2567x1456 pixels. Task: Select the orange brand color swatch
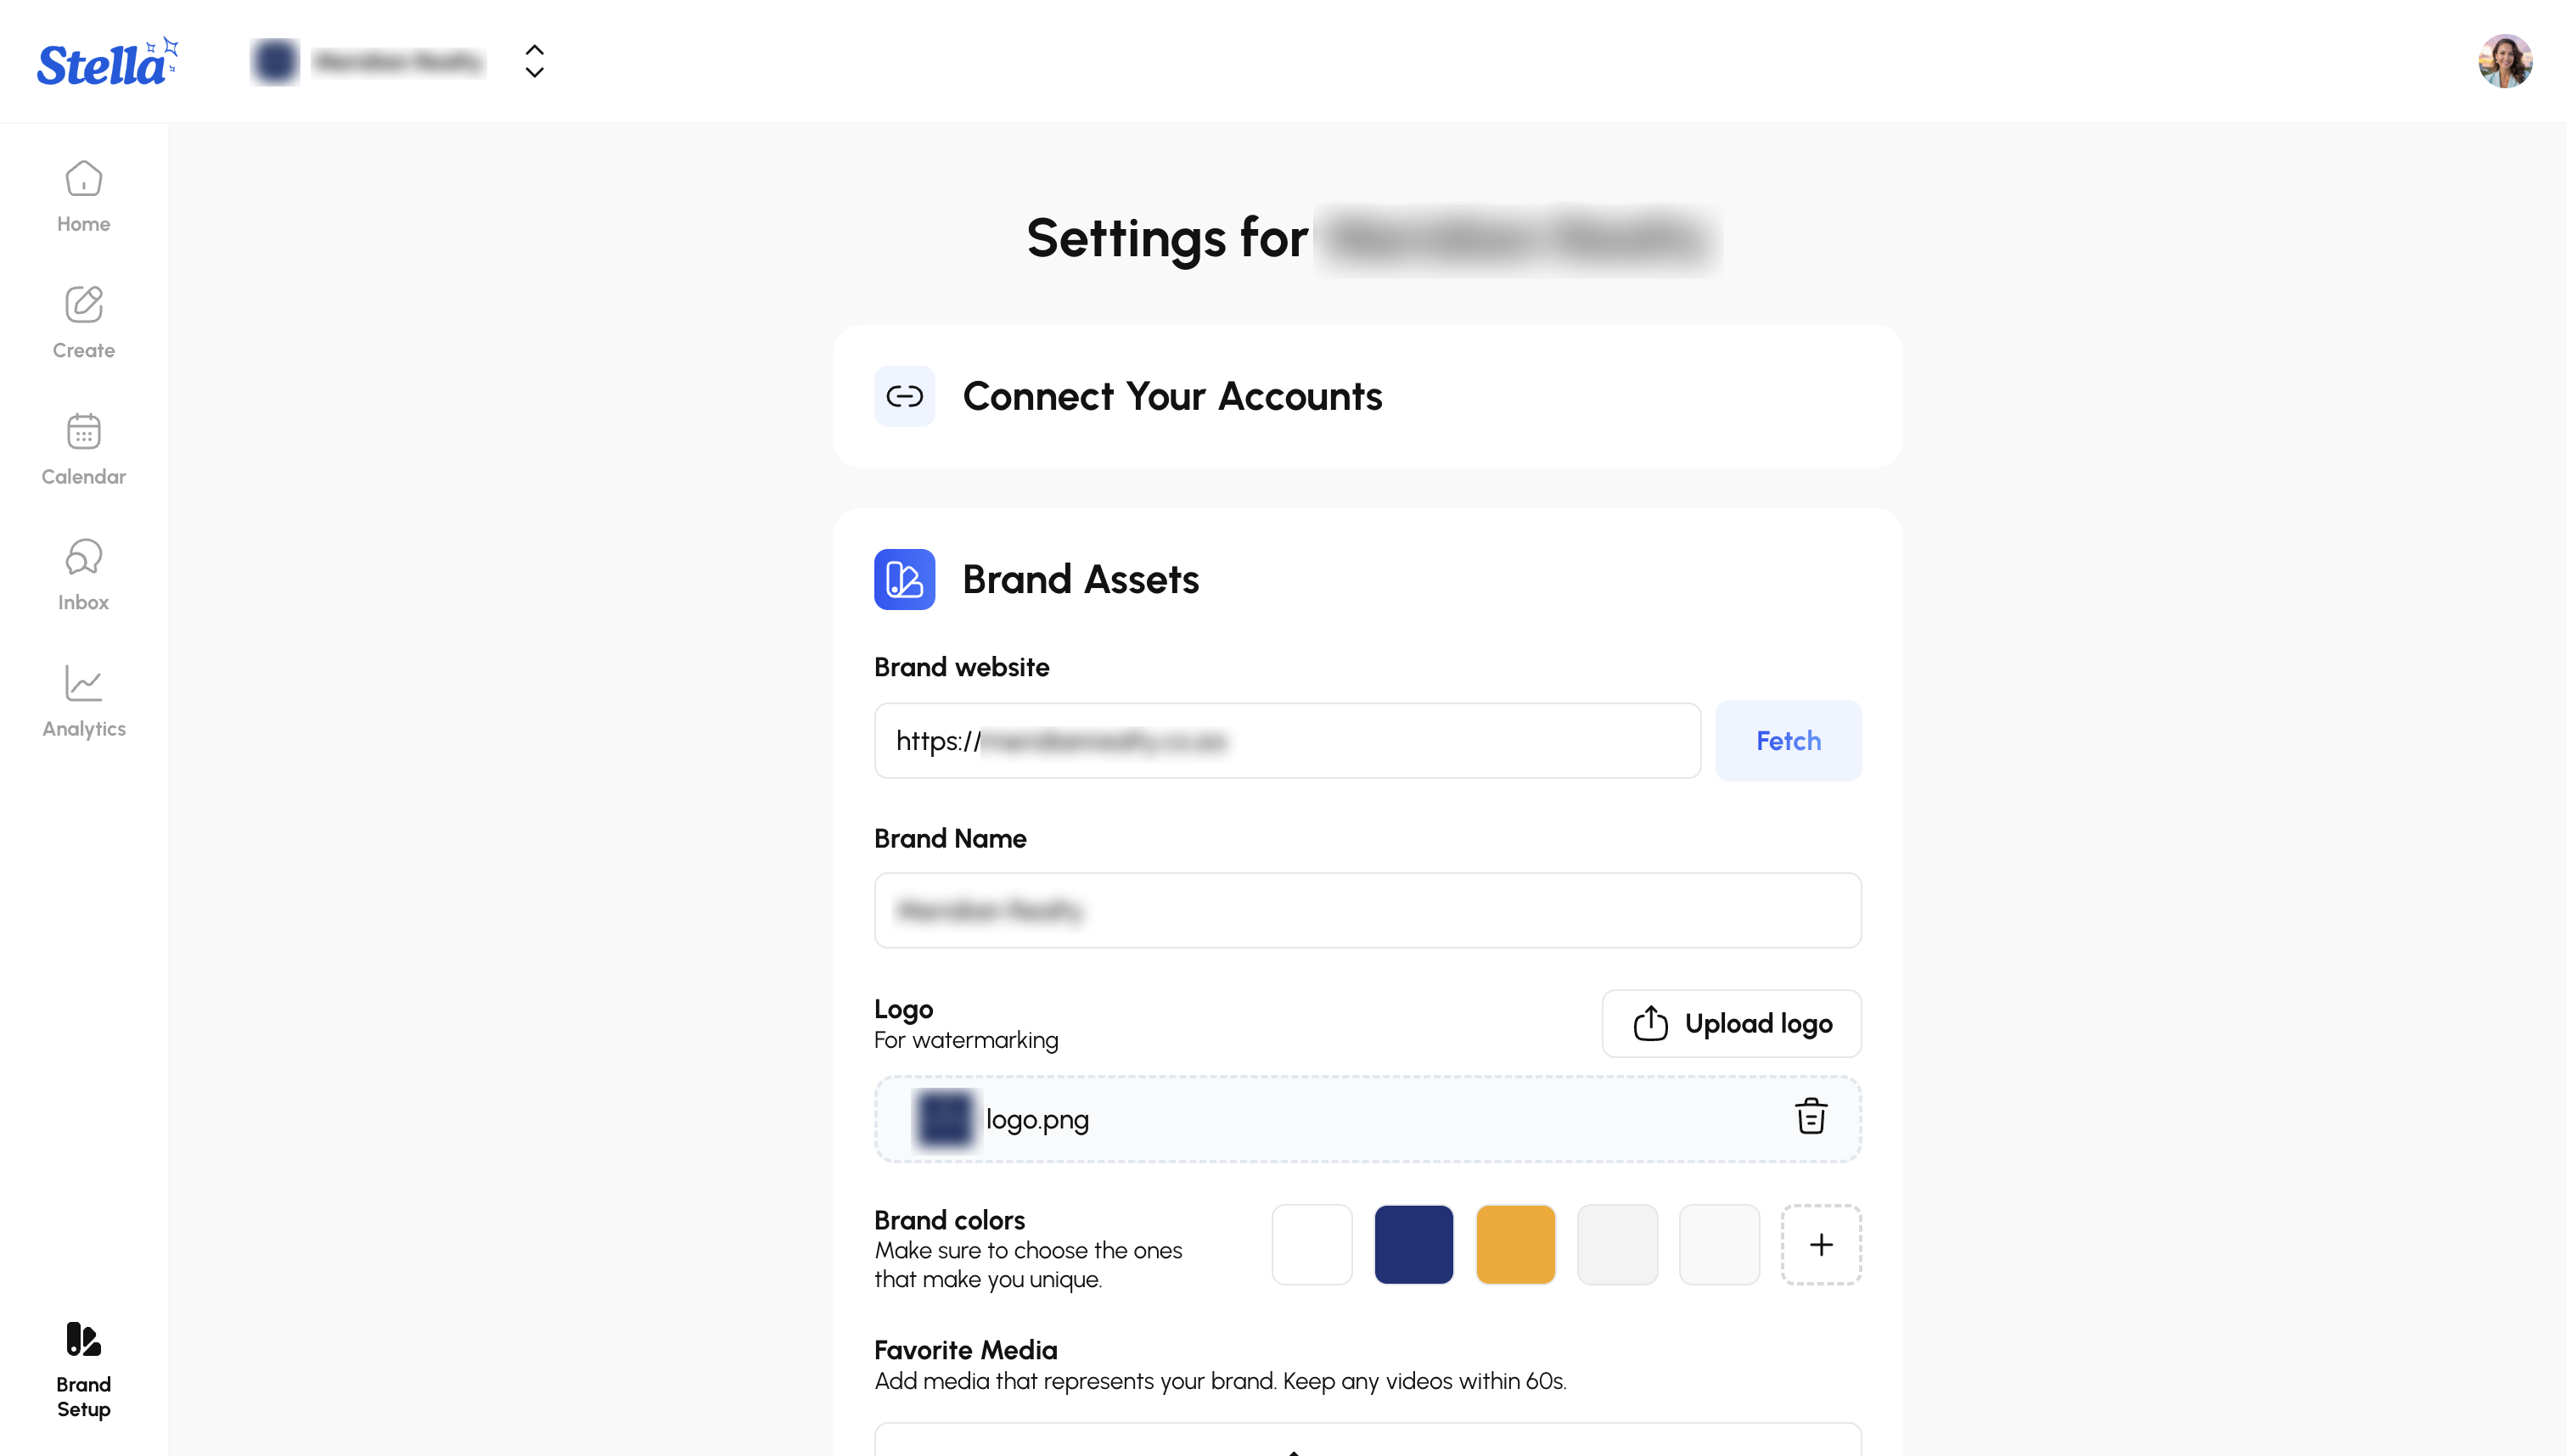[x=1515, y=1245]
